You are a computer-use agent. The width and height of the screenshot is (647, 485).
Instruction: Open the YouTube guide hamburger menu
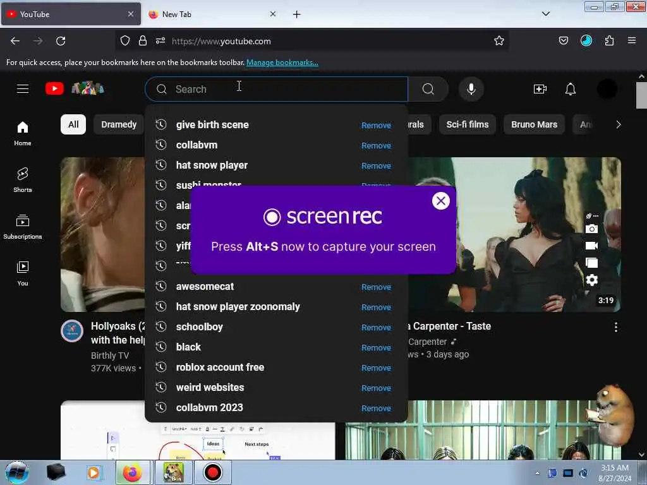[23, 88]
